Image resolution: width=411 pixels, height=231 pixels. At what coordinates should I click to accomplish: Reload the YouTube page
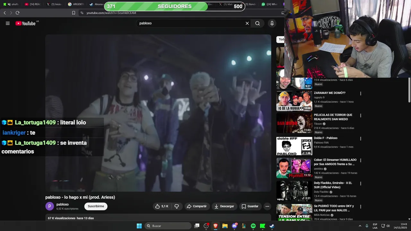[17, 13]
